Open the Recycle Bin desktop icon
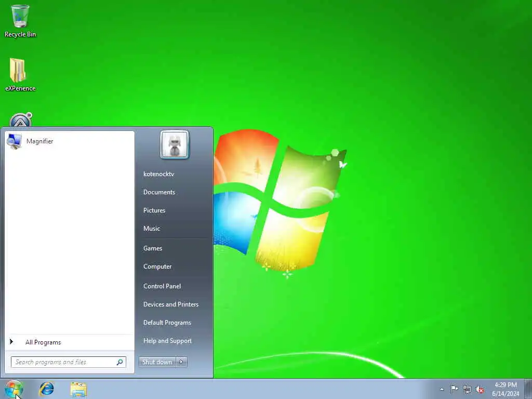The height and width of the screenshot is (399, 532). coord(20,21)
